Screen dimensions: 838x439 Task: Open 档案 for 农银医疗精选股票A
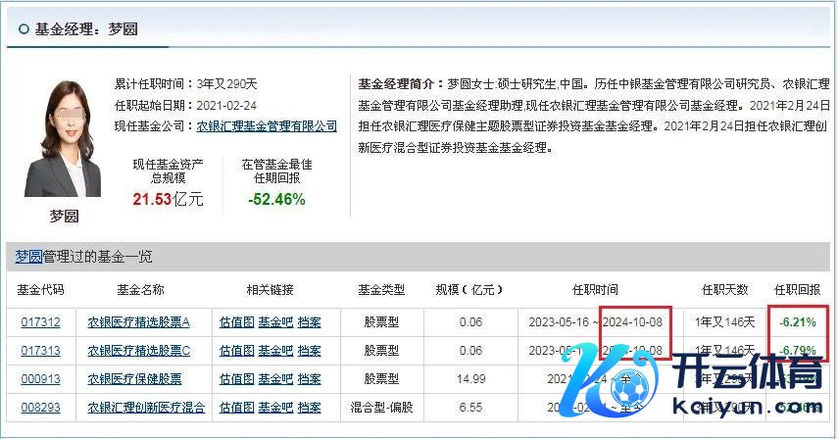coord(310,322)
